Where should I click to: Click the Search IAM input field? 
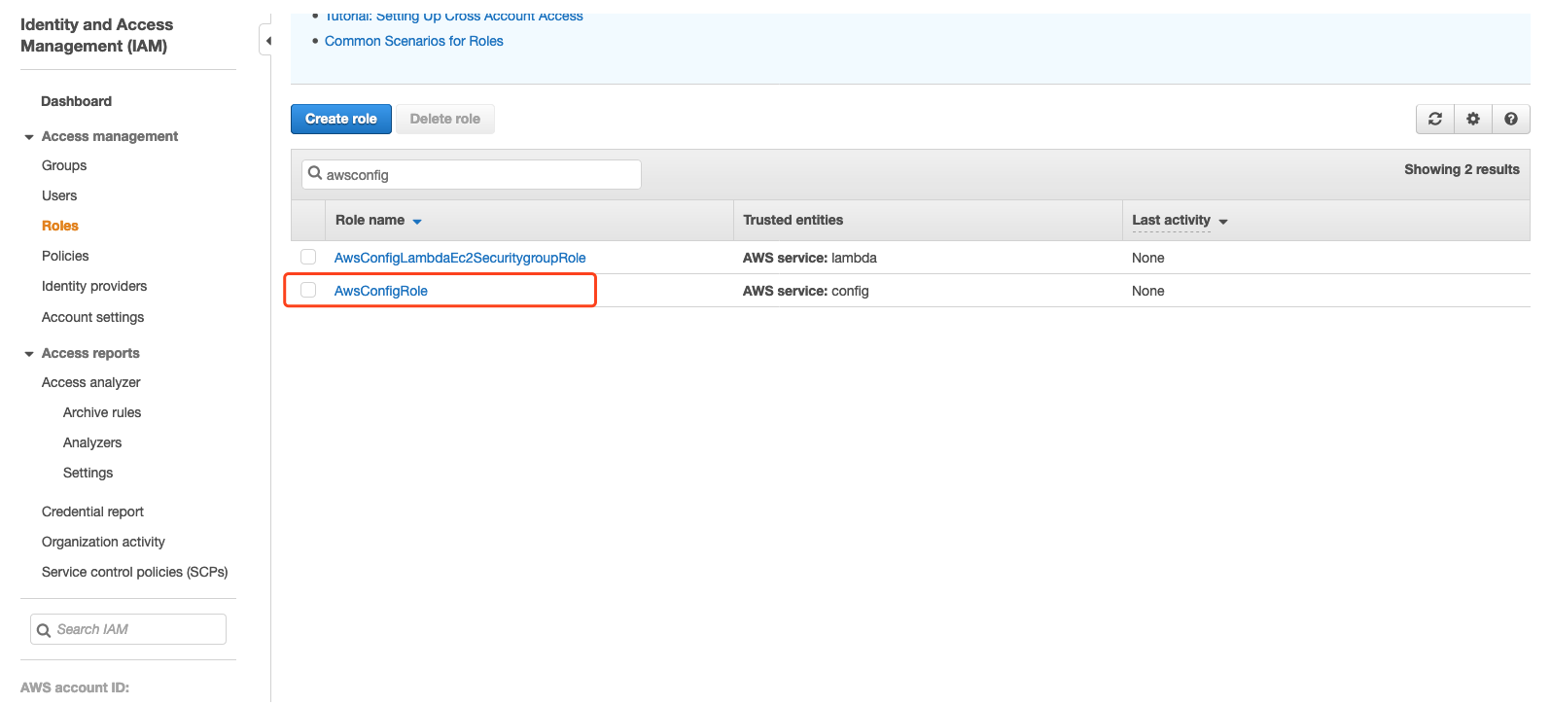[x=128, y=629]
